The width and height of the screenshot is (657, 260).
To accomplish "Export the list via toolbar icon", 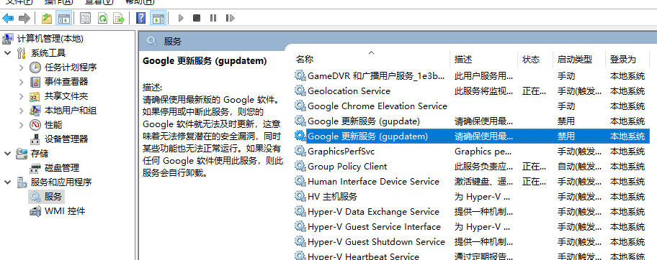I will 120,18.
